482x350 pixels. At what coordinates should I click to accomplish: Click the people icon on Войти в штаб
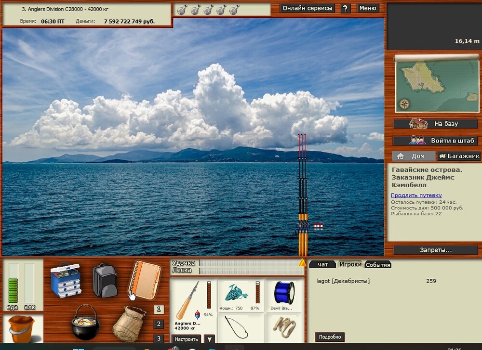[x=417, y=141]
